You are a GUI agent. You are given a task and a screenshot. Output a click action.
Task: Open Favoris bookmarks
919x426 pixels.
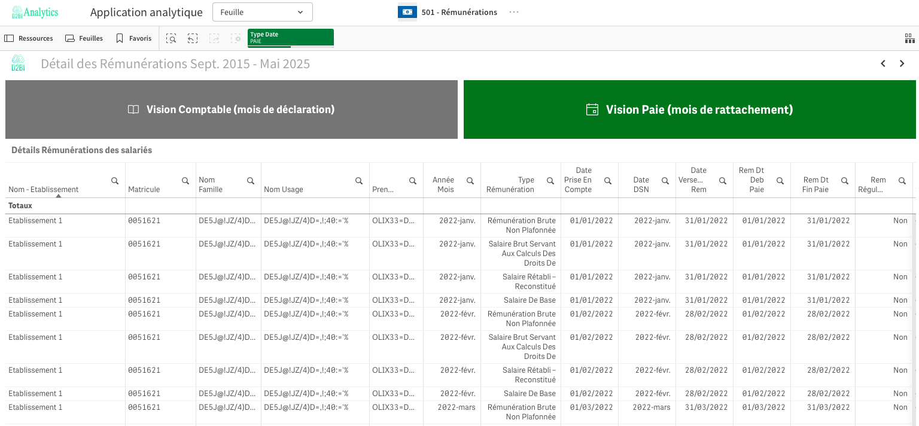pos(133,38)
